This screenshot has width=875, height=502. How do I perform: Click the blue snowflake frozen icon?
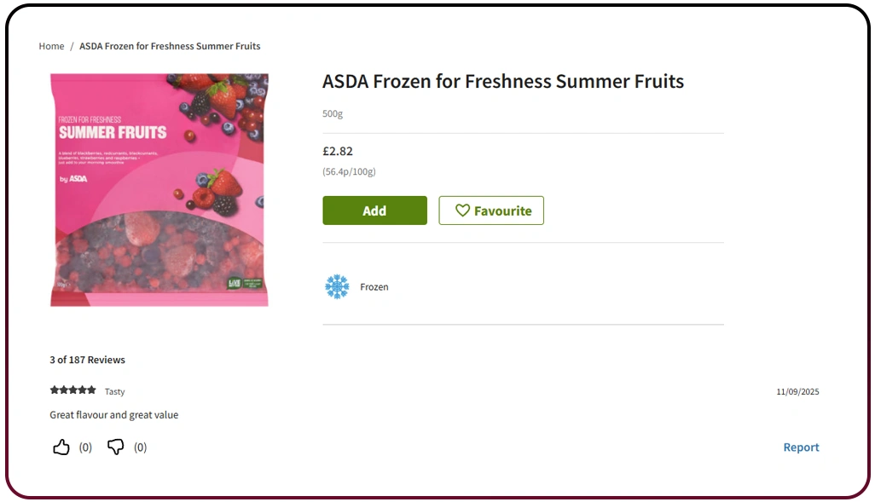(337, 286)
